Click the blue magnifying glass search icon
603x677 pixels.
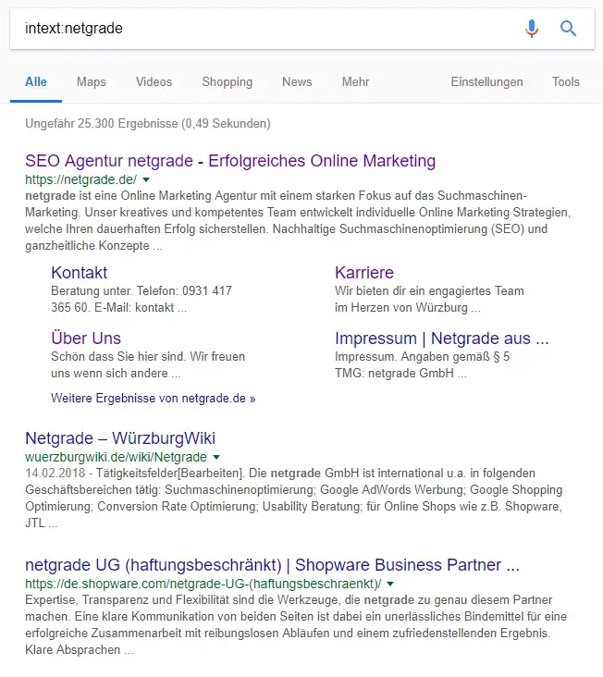click(x=569, y=29)
